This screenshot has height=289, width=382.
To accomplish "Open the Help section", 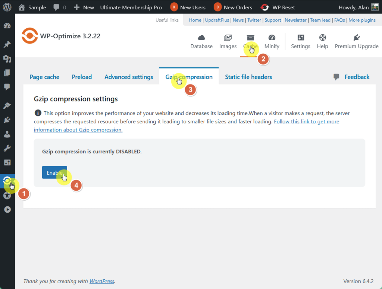I will coord(323,42).
